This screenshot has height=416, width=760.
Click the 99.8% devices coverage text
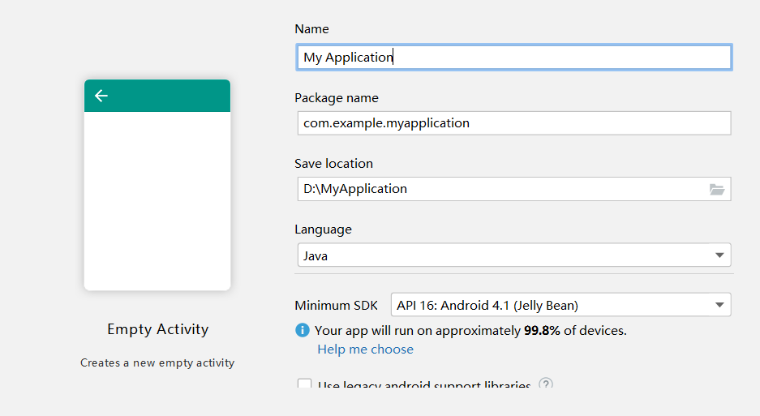[542, 330]
